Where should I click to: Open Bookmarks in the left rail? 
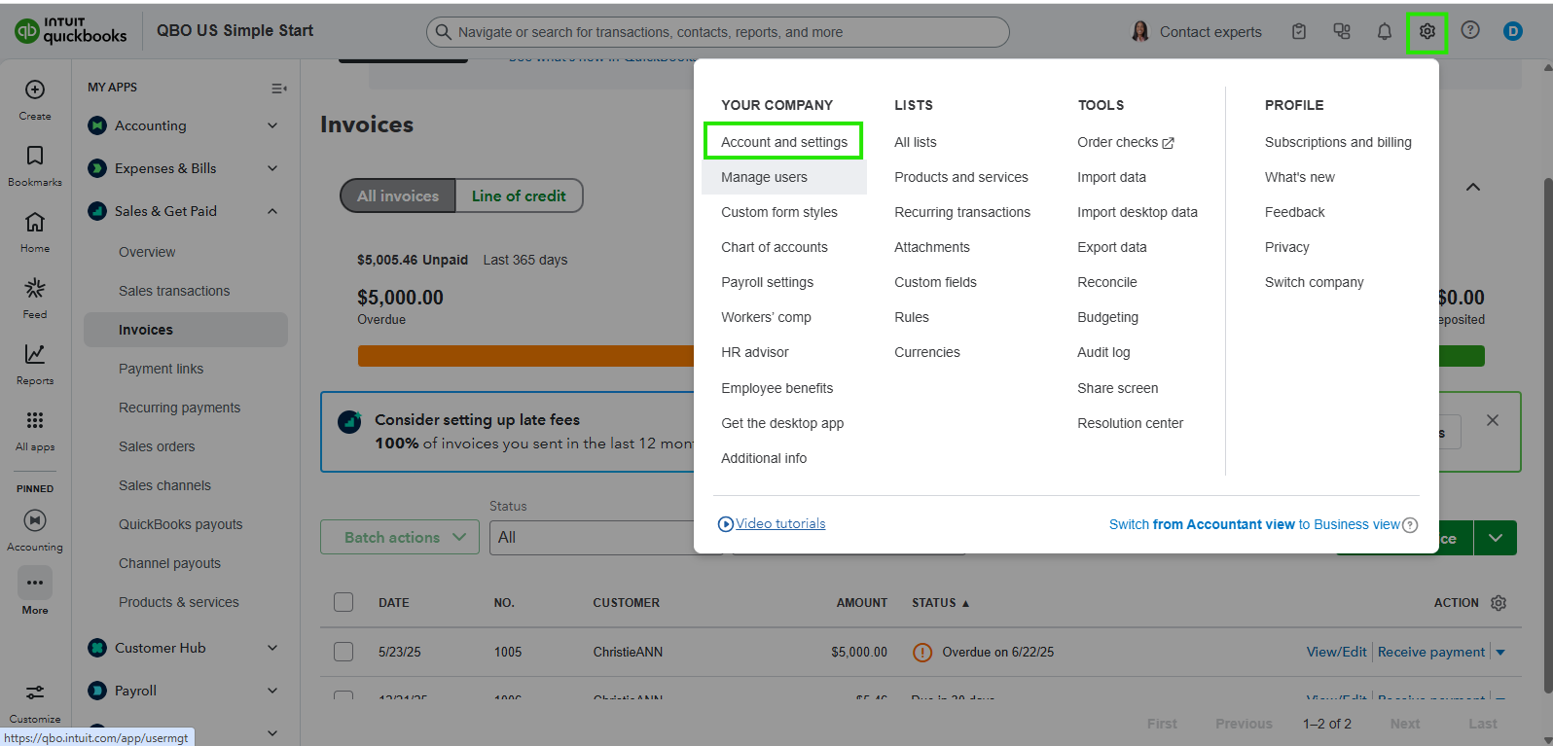[x=35, y=157]
